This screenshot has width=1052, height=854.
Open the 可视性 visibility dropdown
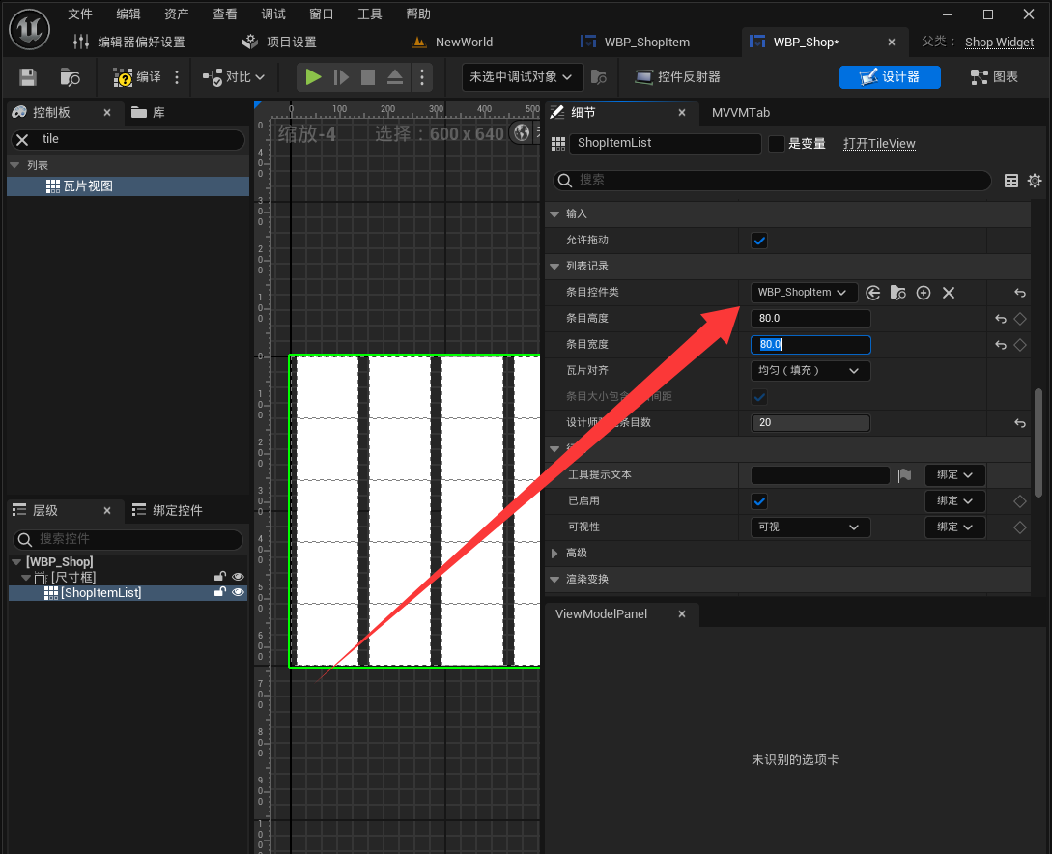point(810,527)
